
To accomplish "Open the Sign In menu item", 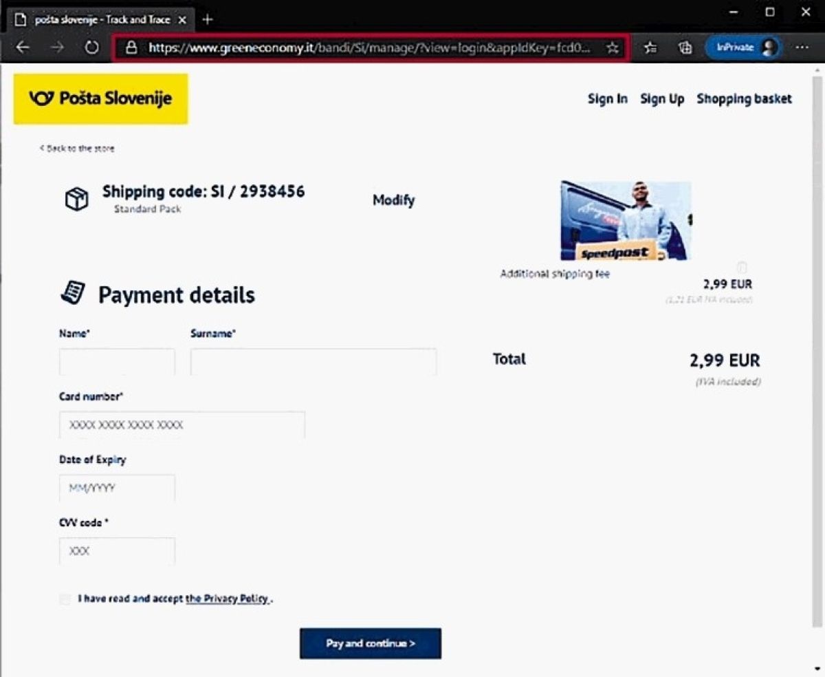I will (608, 99).
